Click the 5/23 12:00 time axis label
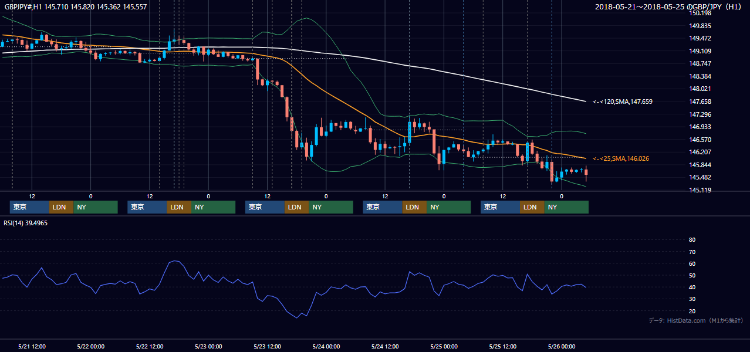This screenshot has height=352, width=750. click(267, 347)
